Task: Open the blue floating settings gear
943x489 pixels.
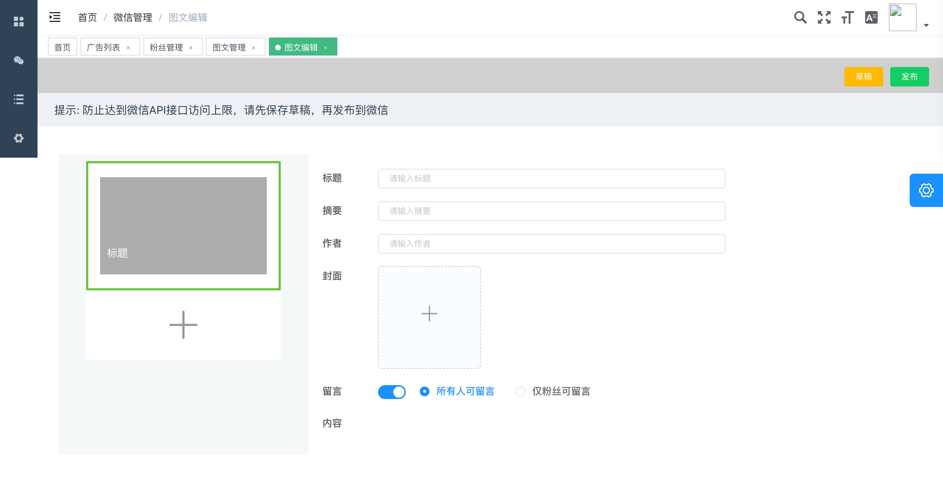Action: click(x=926, y=190)
